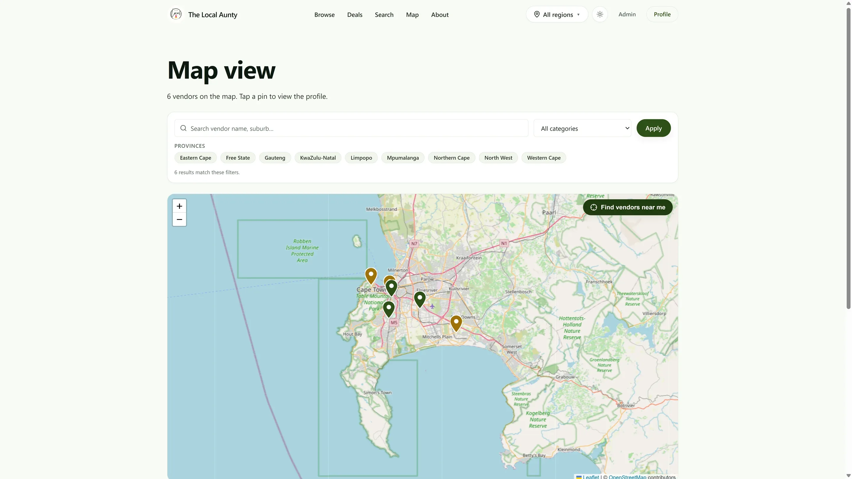This screenshot has width=852, height=479.
Task: Click the scrollbar up arrow
Action: pos(848,3)
